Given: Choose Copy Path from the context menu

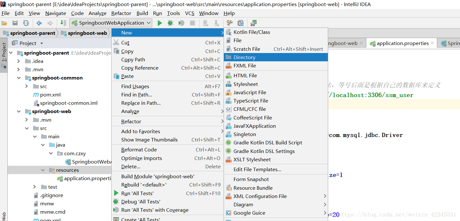Looking at the screenshot, I should [x=167, y=59].
